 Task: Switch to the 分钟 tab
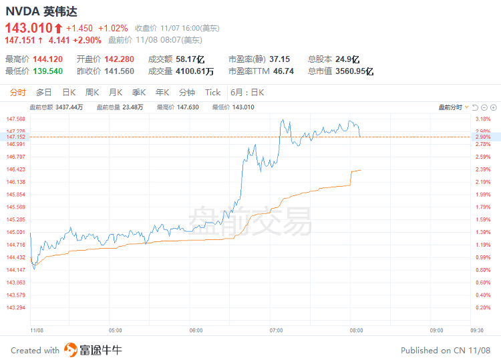187,93
